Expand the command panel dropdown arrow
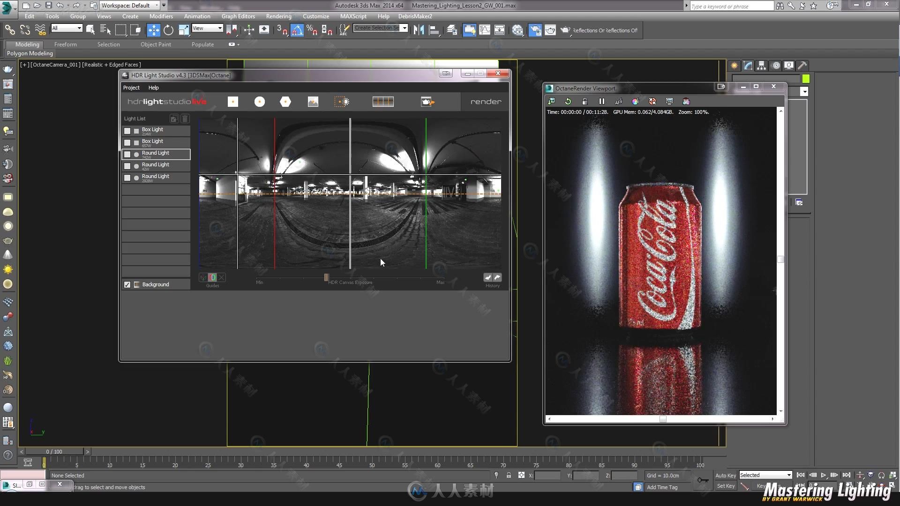900x506 pixels. [x=804, y=91]
